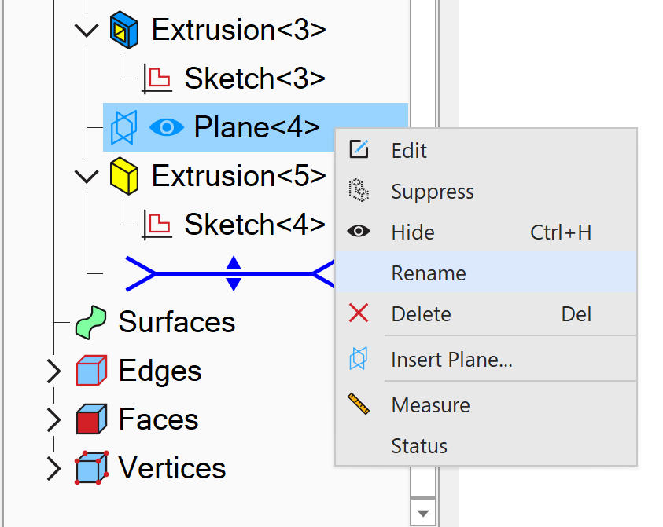Select Suppress in the context menu
663x527 pixels.
click(433, 192)
